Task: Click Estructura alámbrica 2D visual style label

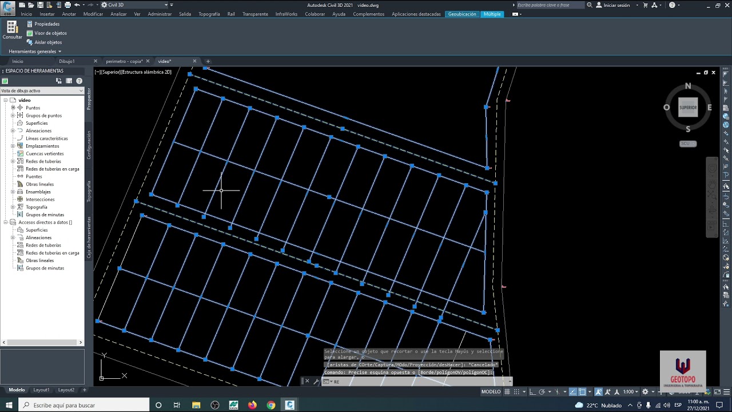Action: (147, 72)
